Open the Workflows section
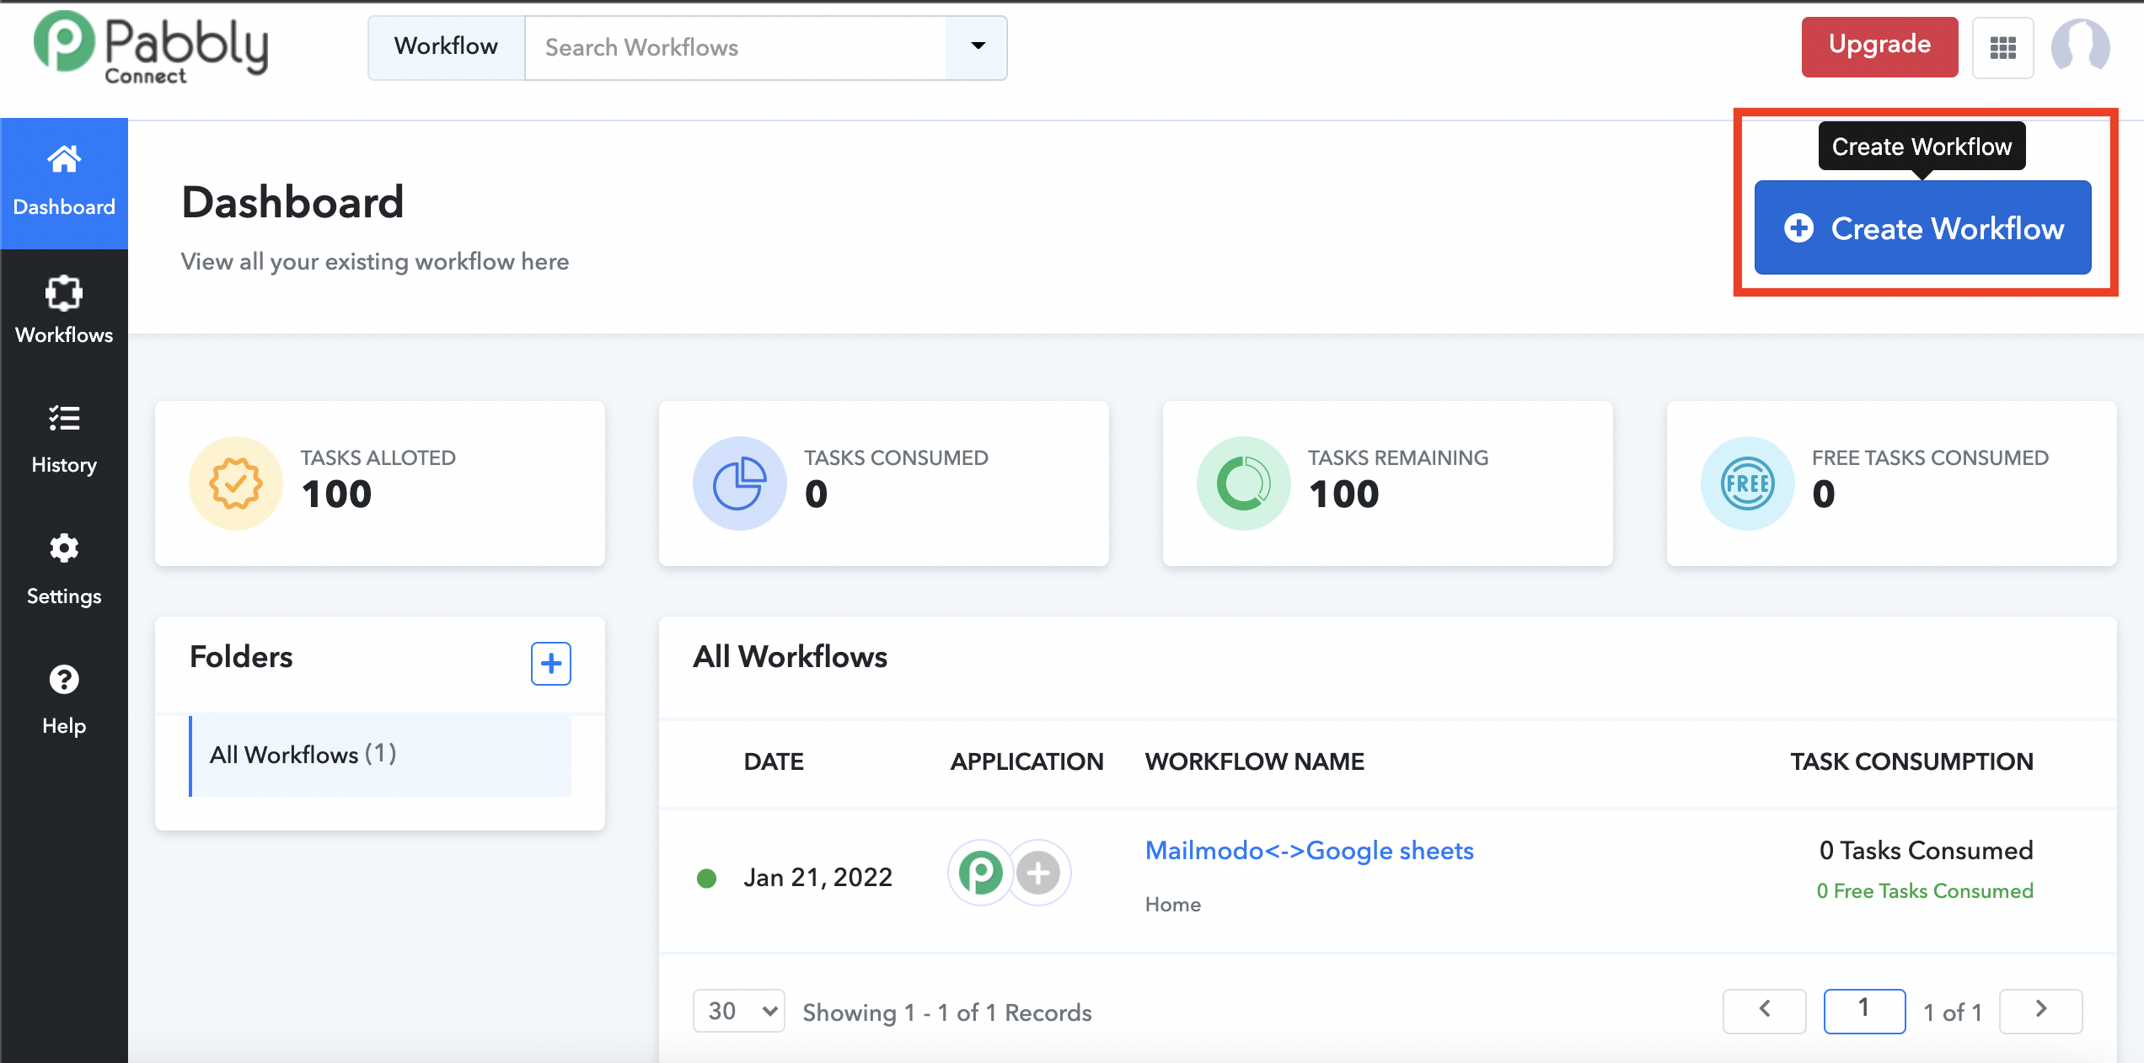This screenshot has height=1063, width=2144. [63, 310]
